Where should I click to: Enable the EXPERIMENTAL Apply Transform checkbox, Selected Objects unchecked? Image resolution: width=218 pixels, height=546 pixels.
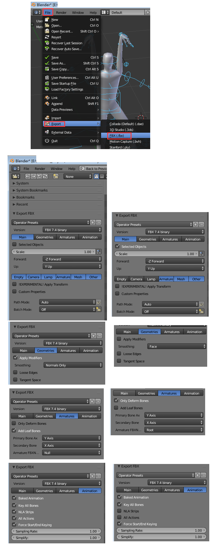[x=14, y=284]
